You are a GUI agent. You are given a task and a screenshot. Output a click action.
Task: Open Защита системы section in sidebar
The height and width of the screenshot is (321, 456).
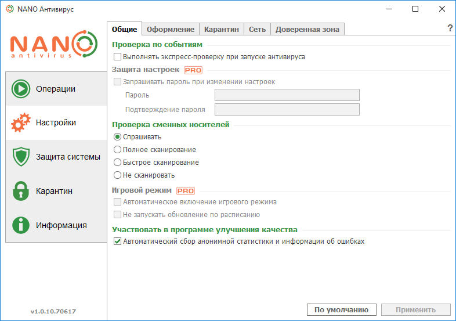coord(56,157)
